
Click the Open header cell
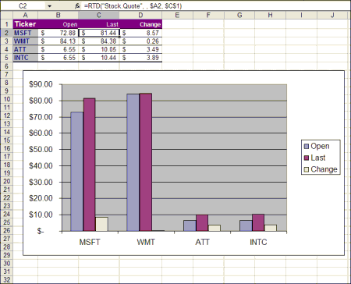[x=58, y=24]
